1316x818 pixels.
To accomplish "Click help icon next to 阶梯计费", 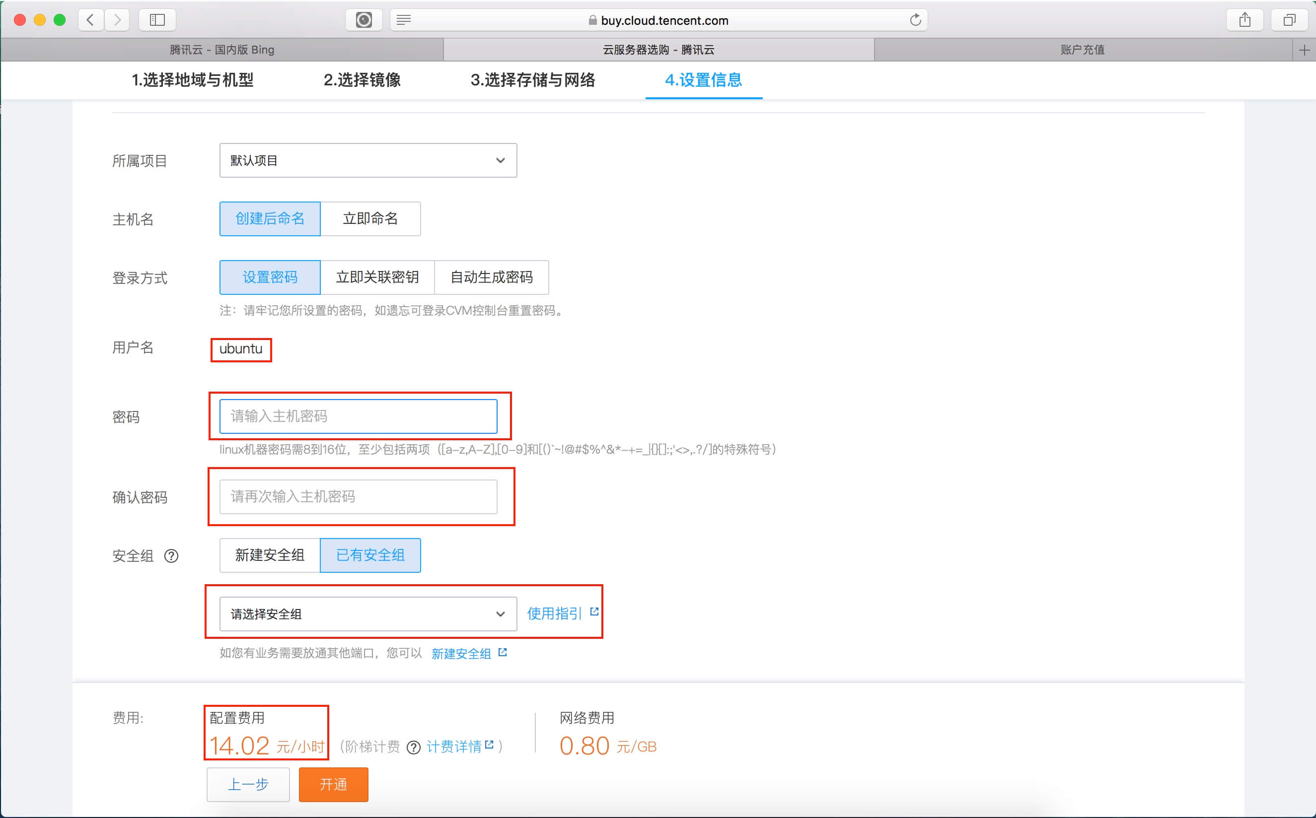I will [x=413, y=747].
